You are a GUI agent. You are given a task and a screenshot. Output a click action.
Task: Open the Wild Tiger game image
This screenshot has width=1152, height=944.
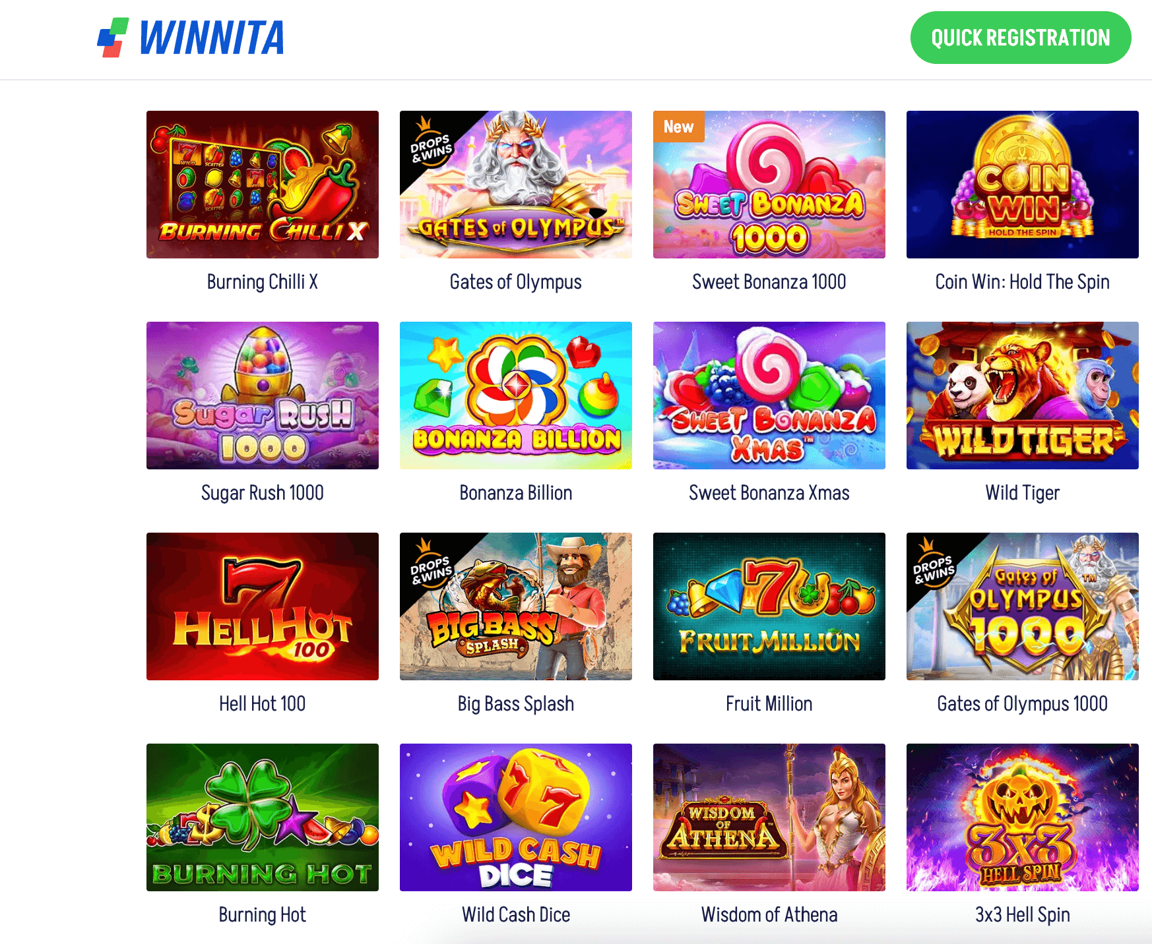pos(1023,396)
